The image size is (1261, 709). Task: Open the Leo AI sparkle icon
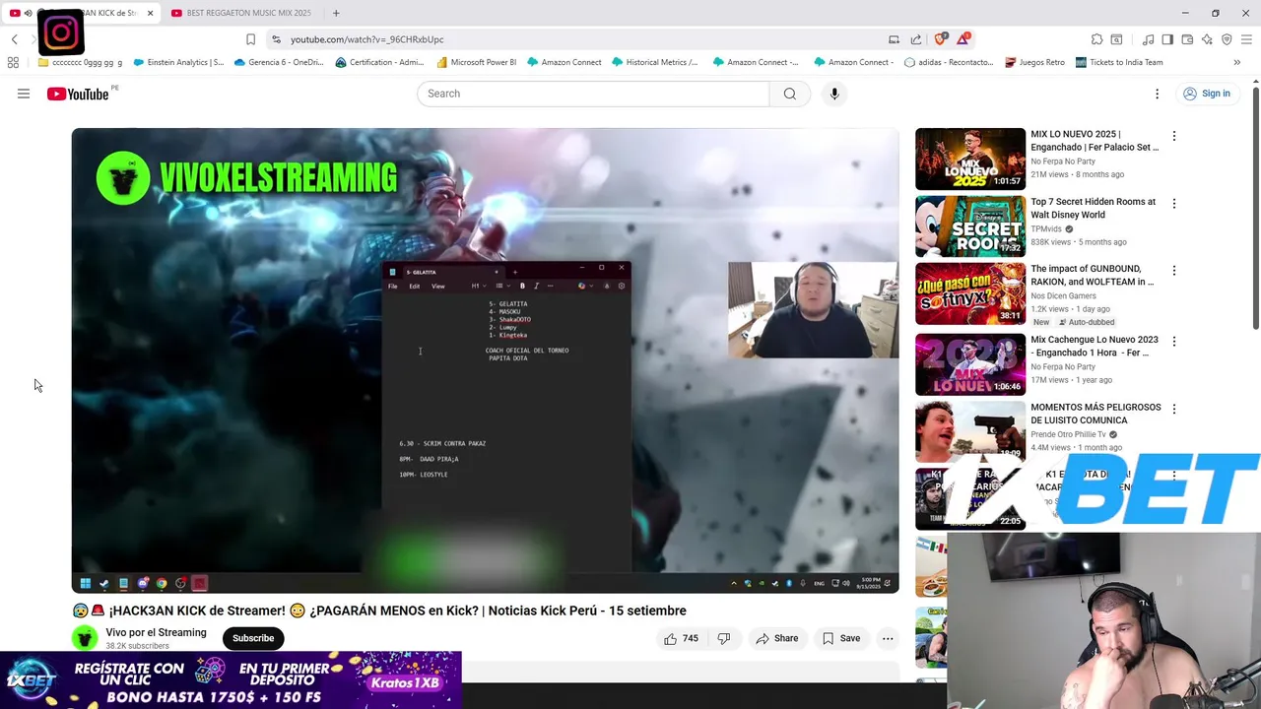coord(1207,39)
